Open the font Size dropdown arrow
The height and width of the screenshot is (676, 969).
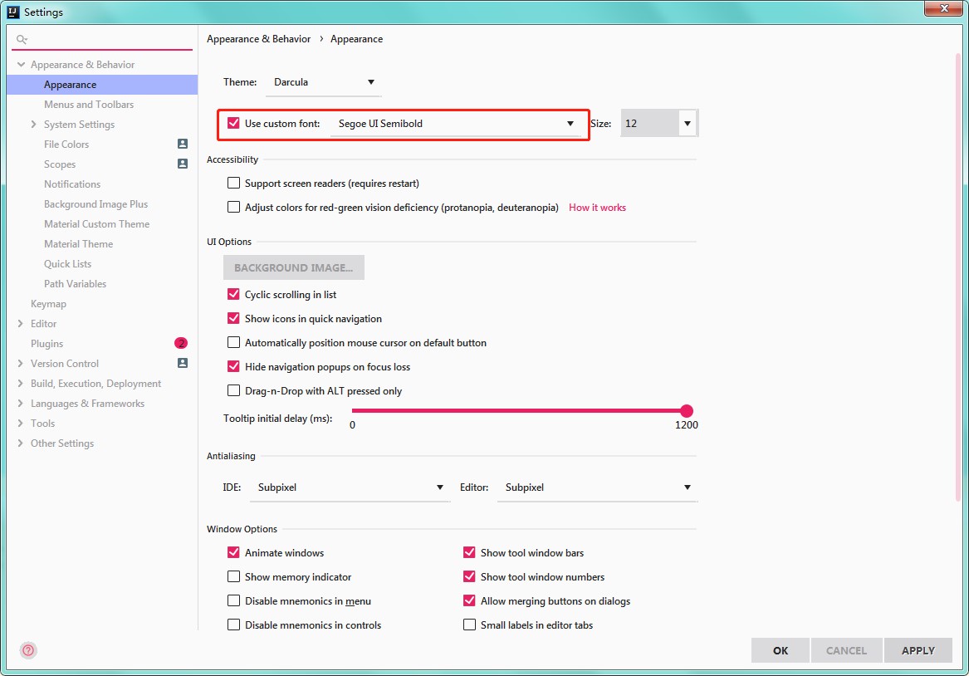click(688, 124)
